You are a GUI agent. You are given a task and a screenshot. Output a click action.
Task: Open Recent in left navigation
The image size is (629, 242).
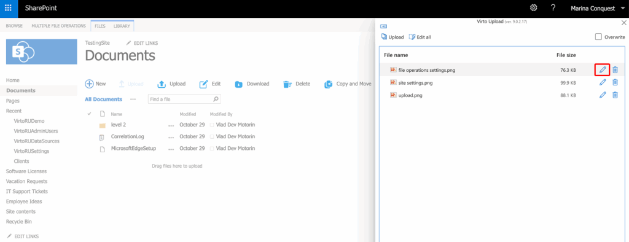point(14,111)
